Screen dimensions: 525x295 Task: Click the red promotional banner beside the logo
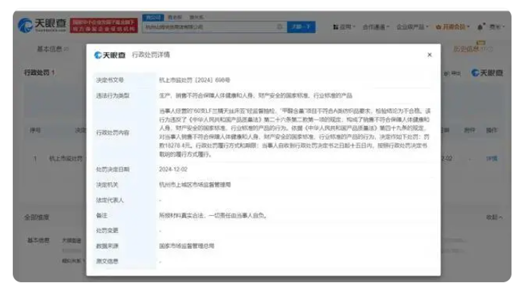(x=104, y=26)
